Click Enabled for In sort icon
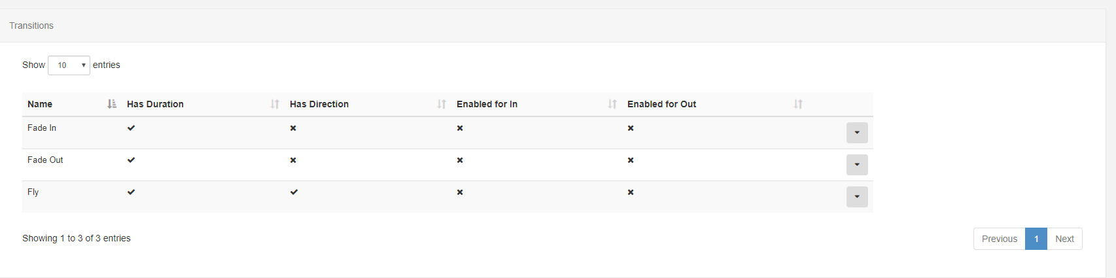 (612, 104)
